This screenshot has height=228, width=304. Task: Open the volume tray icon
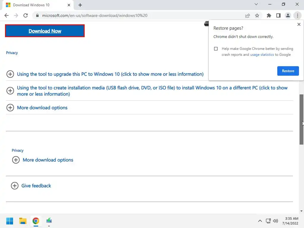(x=275, y=221)
